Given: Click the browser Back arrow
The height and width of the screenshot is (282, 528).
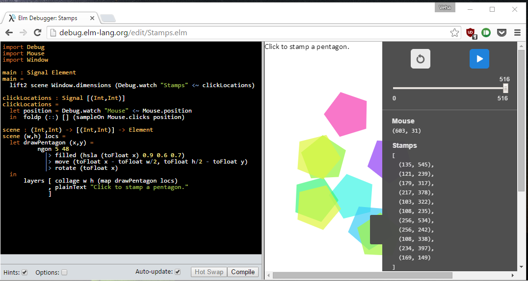Looking at the screenshot, I should tap(9, 33).
